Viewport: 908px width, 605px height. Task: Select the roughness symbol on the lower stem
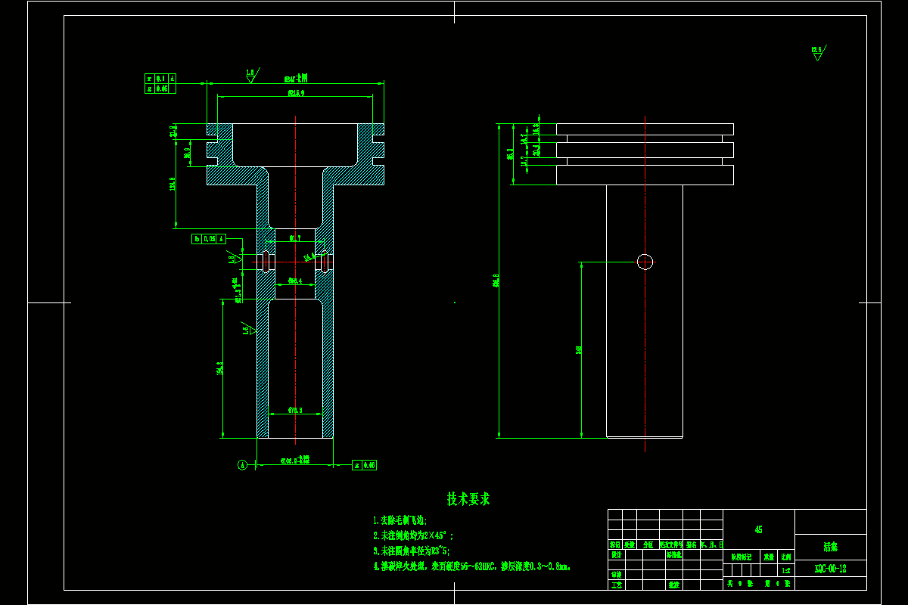tap(248, 330)
